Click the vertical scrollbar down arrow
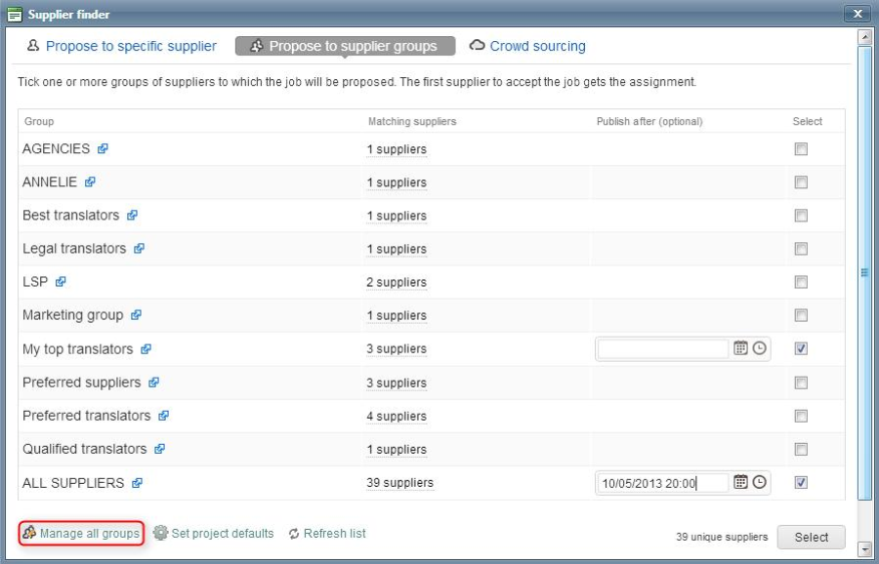The width and height of the screenshot is (879, 564). [863, 547]
